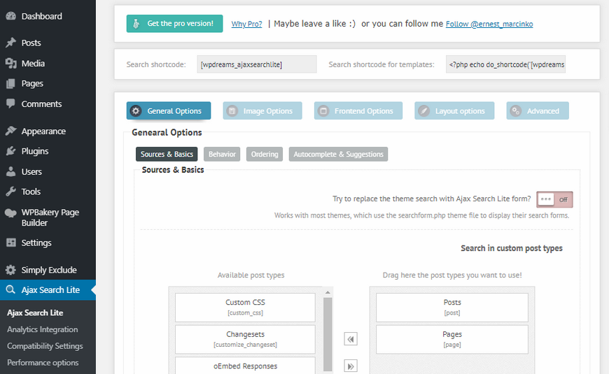Click the Pages document icon
This screenshot has width=609, height=374.
point(11,83)
